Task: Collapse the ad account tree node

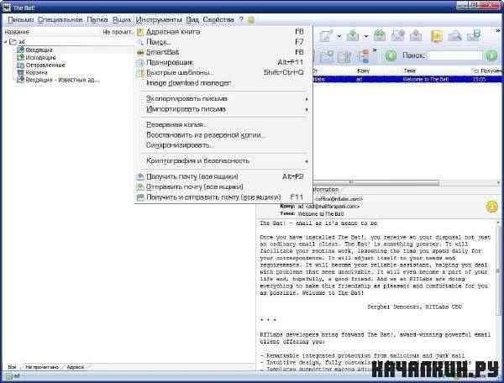Action: [x=6, y=42]
